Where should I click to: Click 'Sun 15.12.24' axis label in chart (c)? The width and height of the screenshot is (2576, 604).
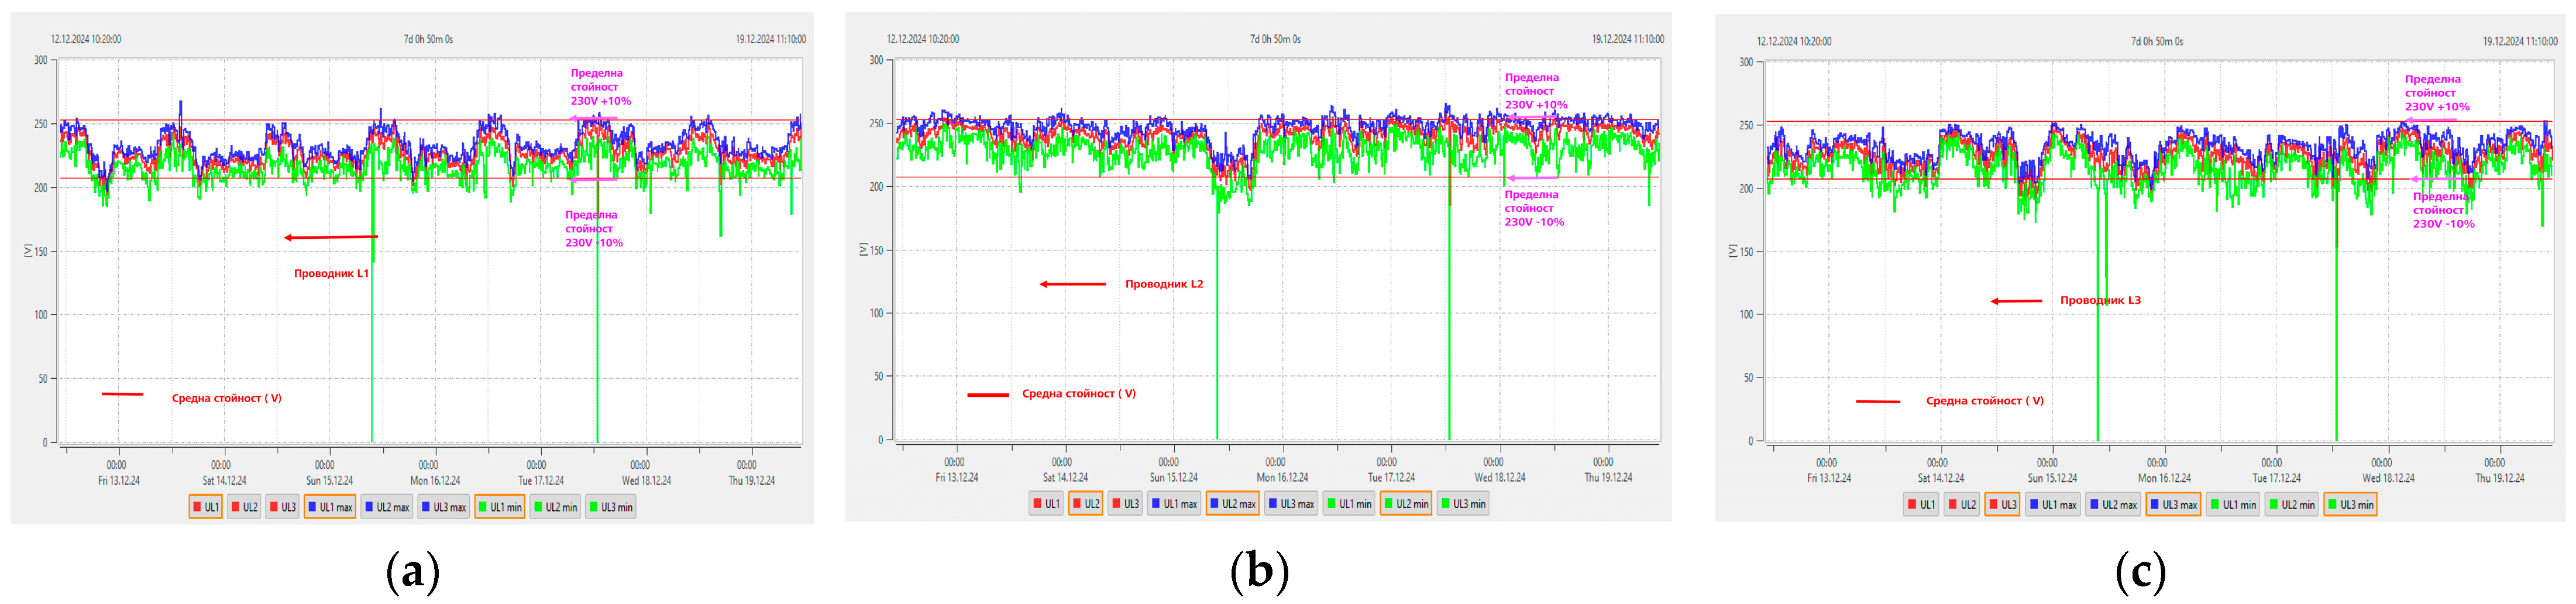point(2052,479)
